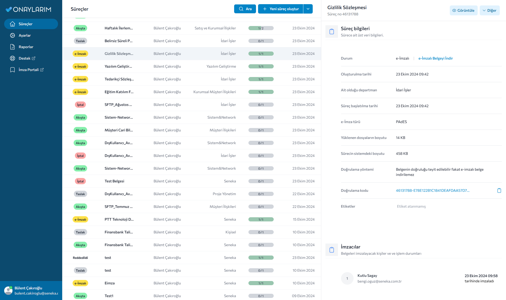Select the PTT Teknoloji D... process row
506x300 pixels.
pos(119,219)
